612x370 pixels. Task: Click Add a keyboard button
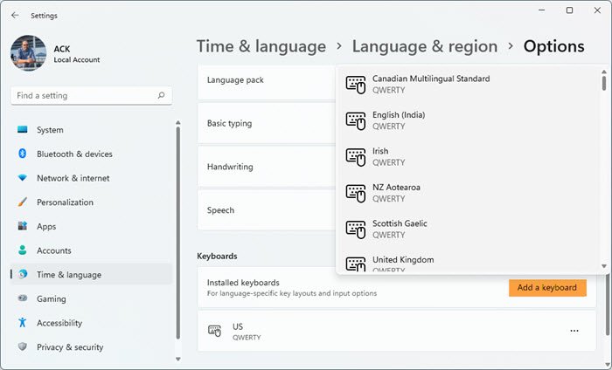click(546, 287)
